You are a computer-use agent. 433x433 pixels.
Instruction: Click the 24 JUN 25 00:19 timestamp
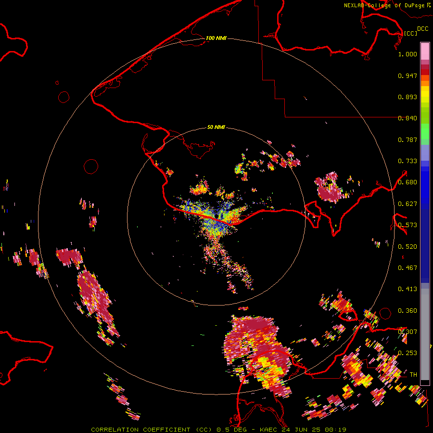314,430
